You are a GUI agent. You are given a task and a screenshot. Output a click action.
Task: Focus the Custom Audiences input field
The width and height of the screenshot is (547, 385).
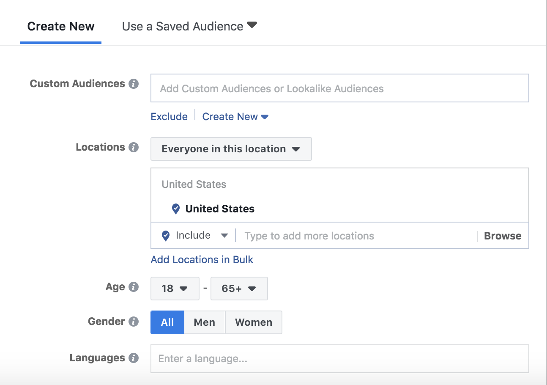click(340, 88)
